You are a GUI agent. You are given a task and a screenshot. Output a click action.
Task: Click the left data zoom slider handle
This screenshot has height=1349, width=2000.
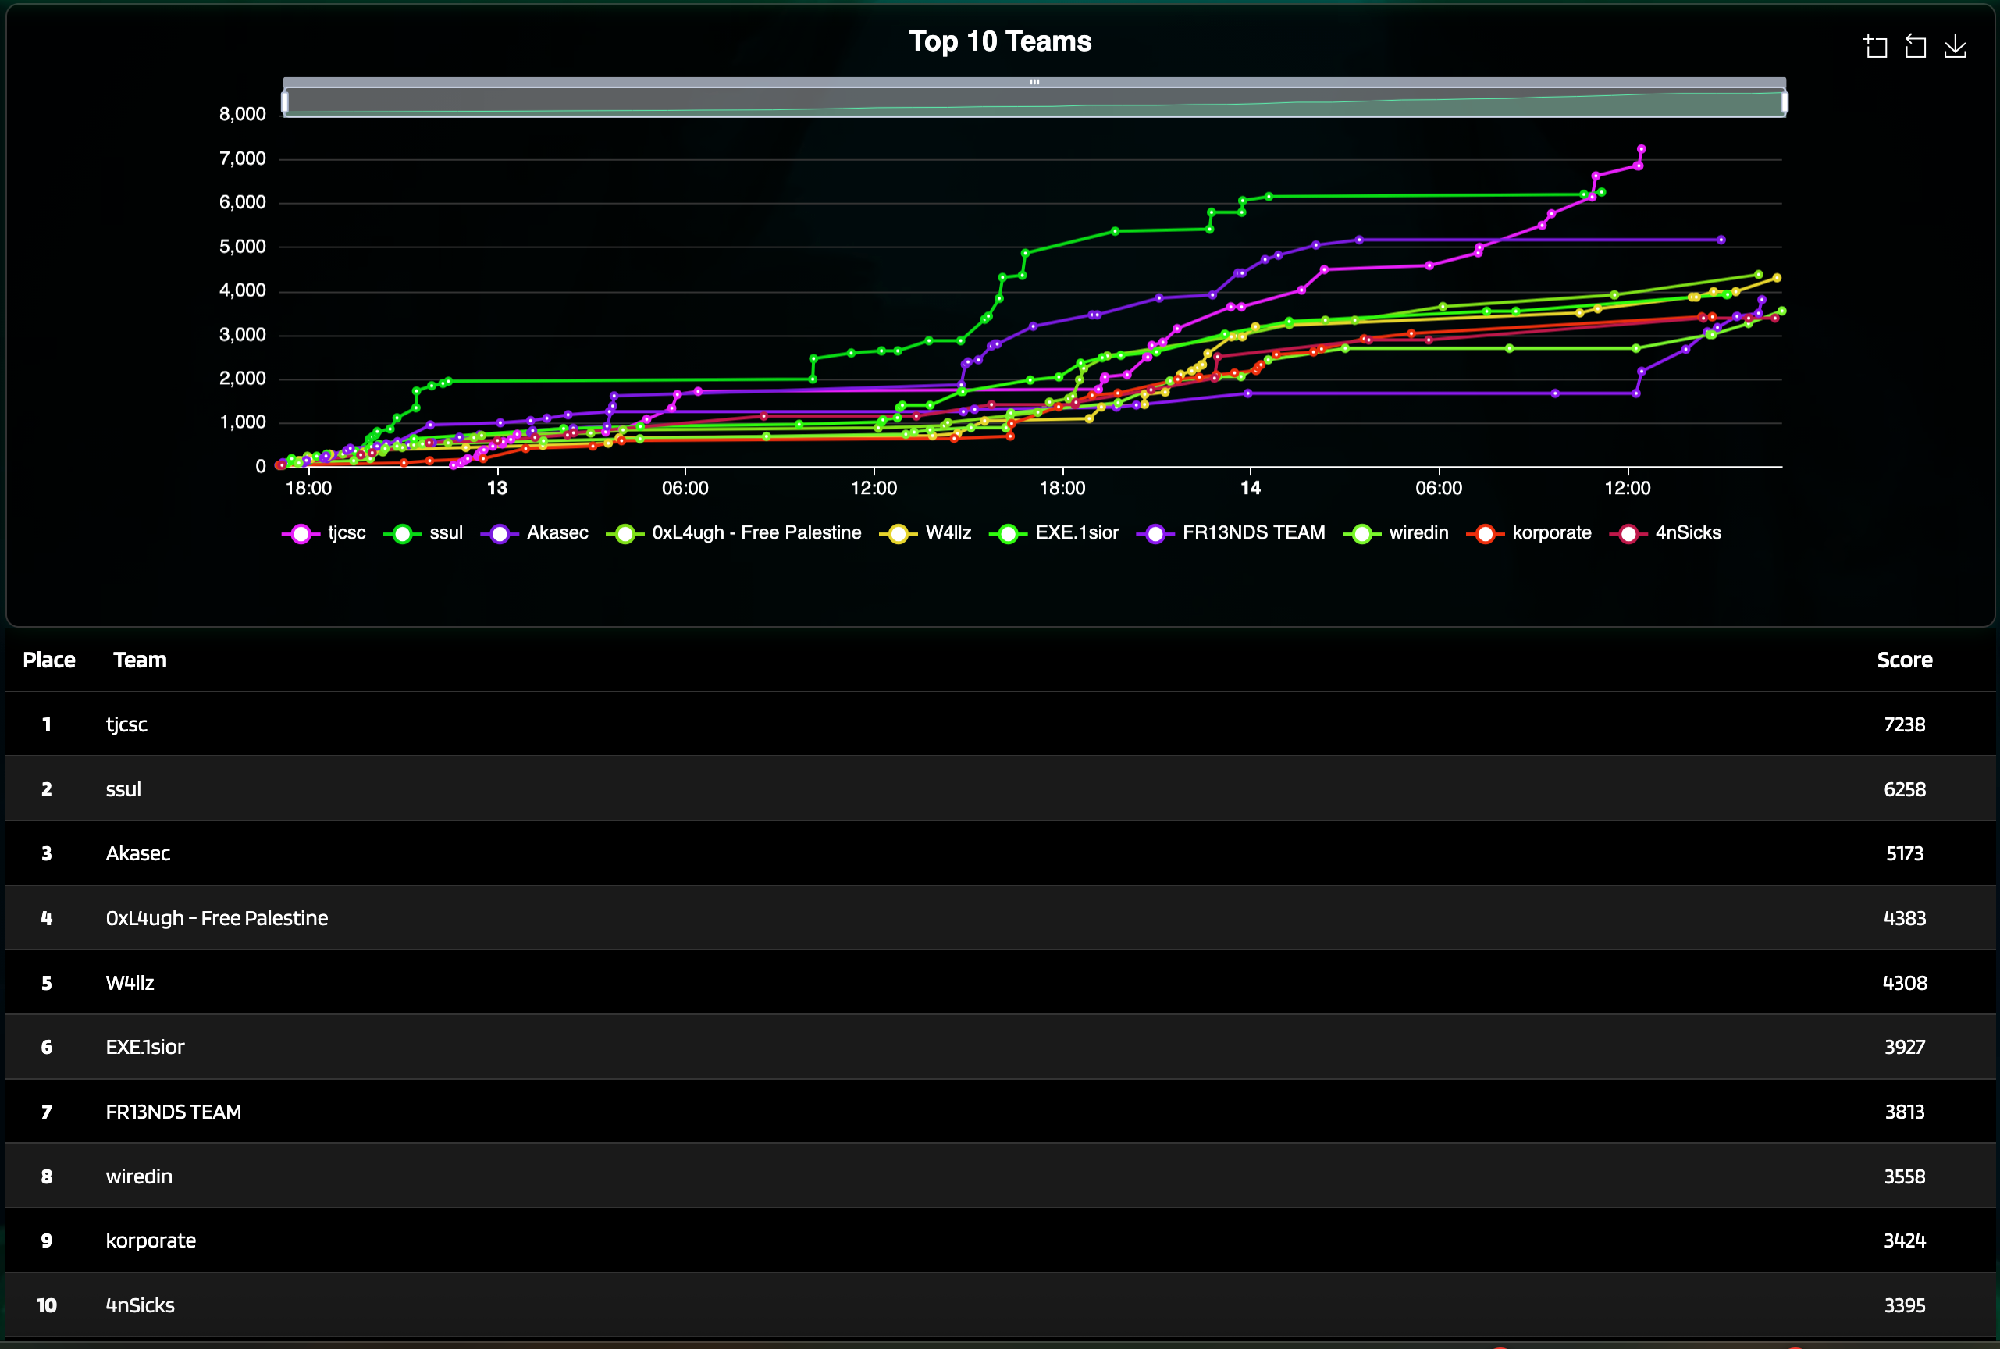pos(285,102)
